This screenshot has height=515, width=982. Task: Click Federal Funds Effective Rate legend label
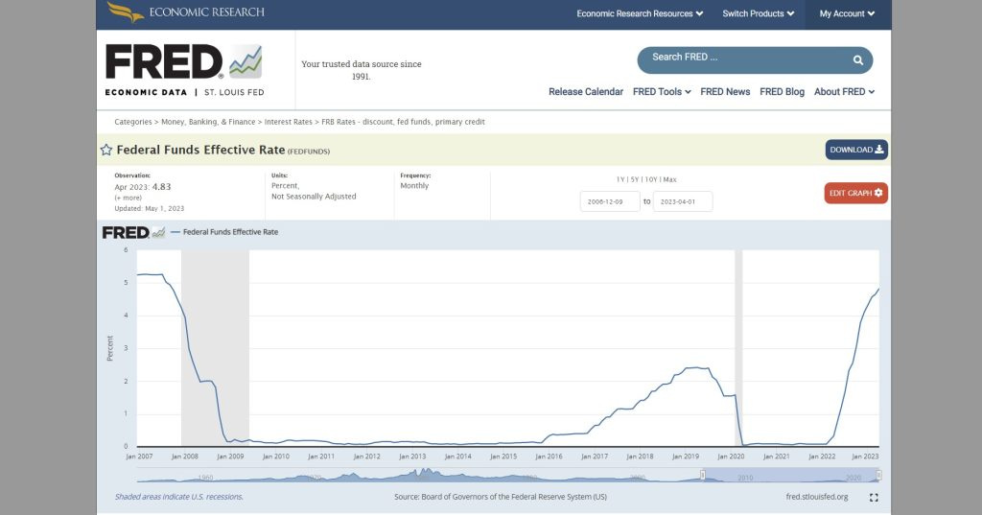click(x=230, y=232)
